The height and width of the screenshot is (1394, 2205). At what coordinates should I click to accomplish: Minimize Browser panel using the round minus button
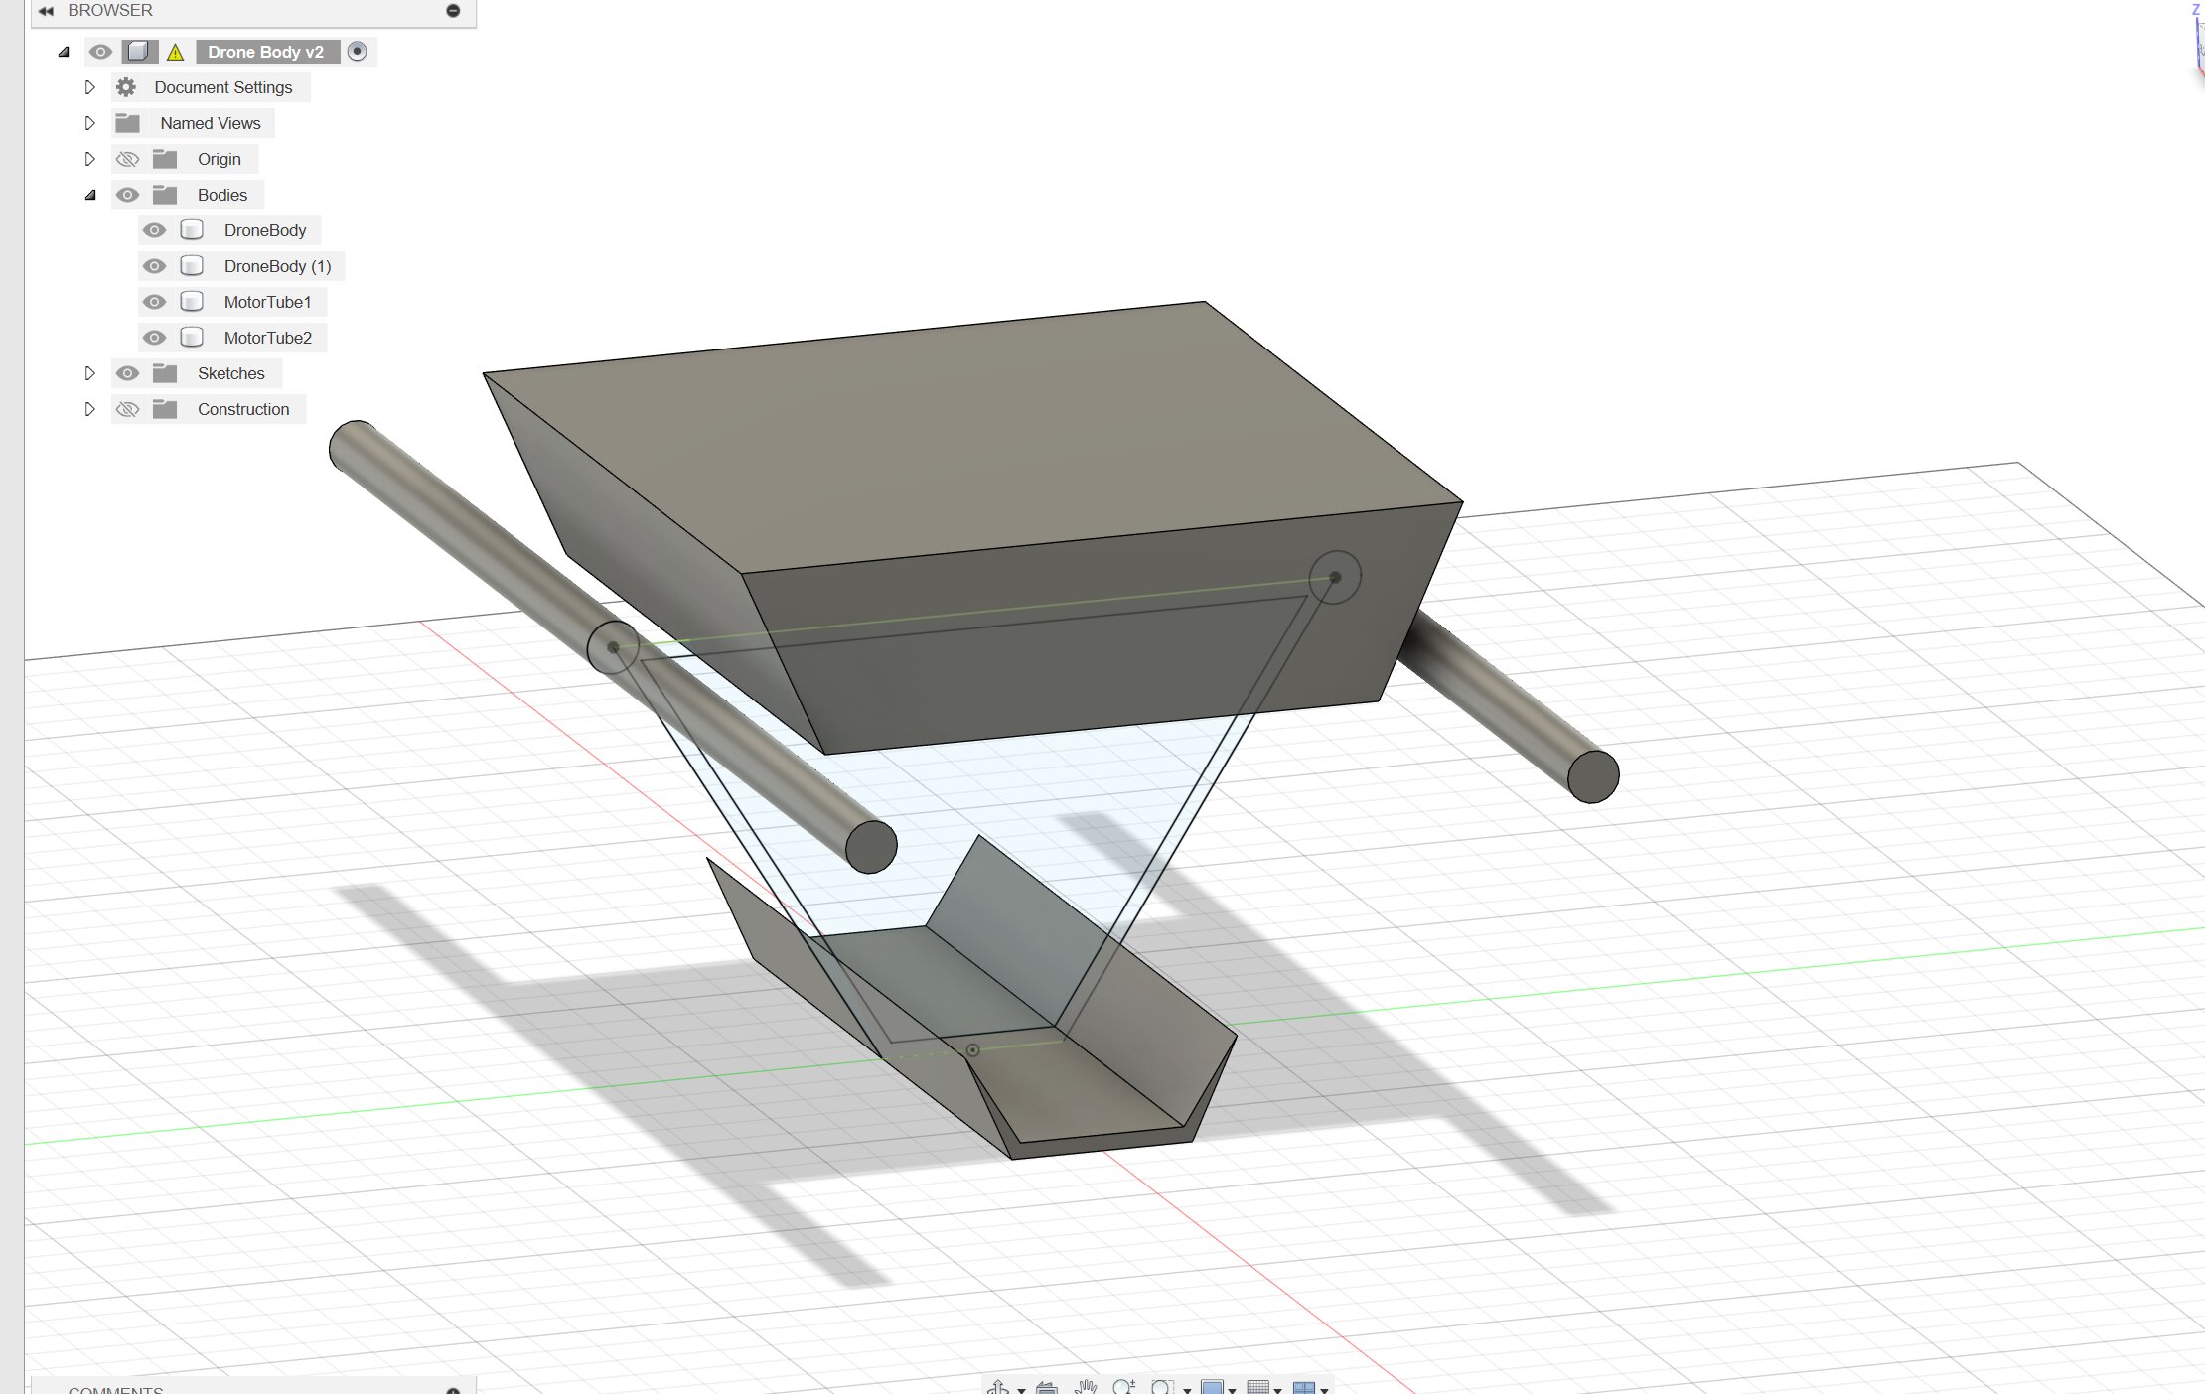453,11
